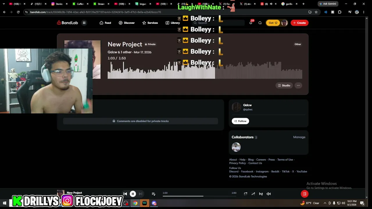Click the red Create button
Viewport: 372px width, 209px height.
299,23
